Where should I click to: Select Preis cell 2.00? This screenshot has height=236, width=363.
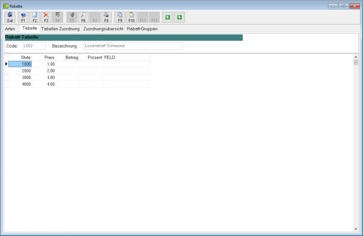click(x=44, y=71)
